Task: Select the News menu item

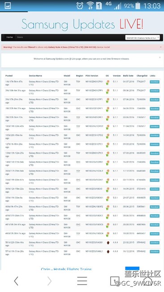Action: (x=20, y=37)
